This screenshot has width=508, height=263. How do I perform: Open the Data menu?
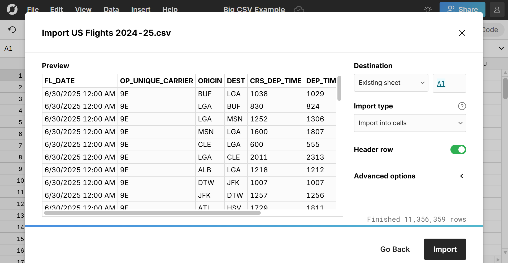[111, 10]
